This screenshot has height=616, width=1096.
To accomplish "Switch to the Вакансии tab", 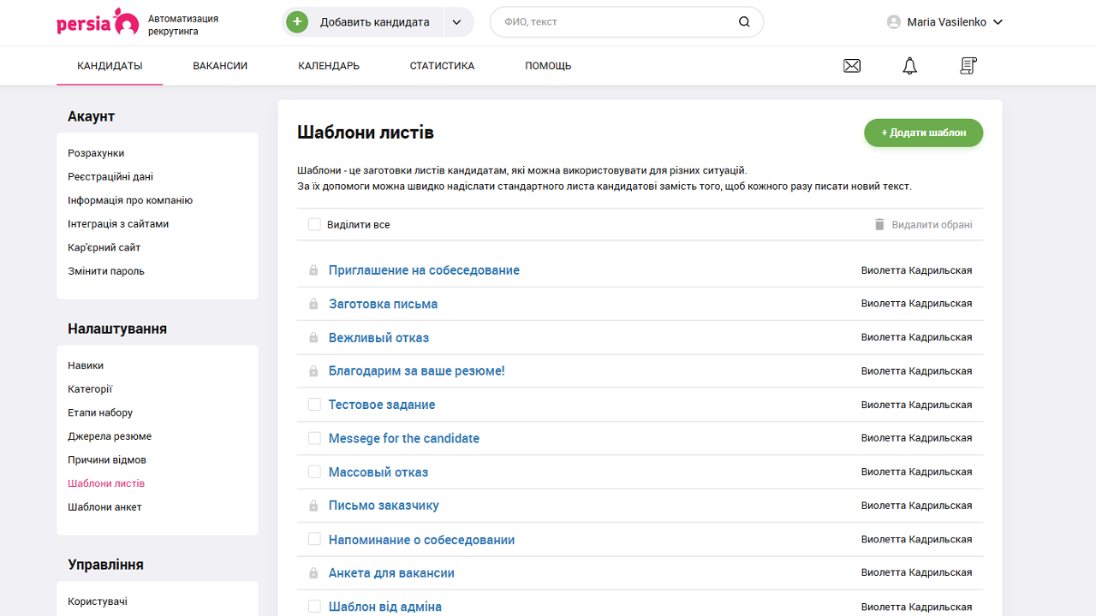I will click(x=220, y=66).
